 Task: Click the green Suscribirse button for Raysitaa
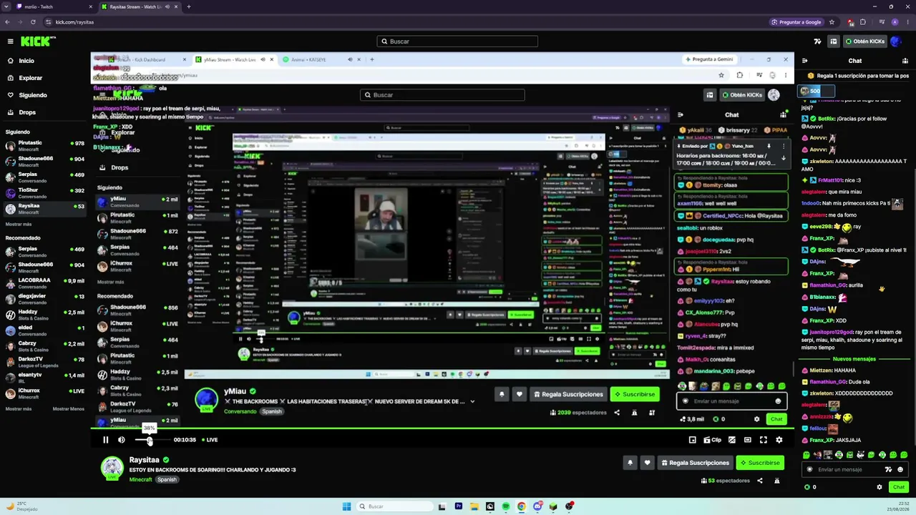pos(760,463)
